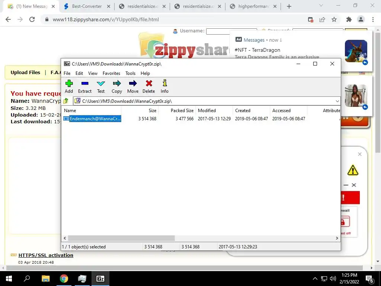Image resolution: width=381 pixels, height=286 pixels.
Task: Expand the 7-Zip address path dropdown
Action: (337, 101)
